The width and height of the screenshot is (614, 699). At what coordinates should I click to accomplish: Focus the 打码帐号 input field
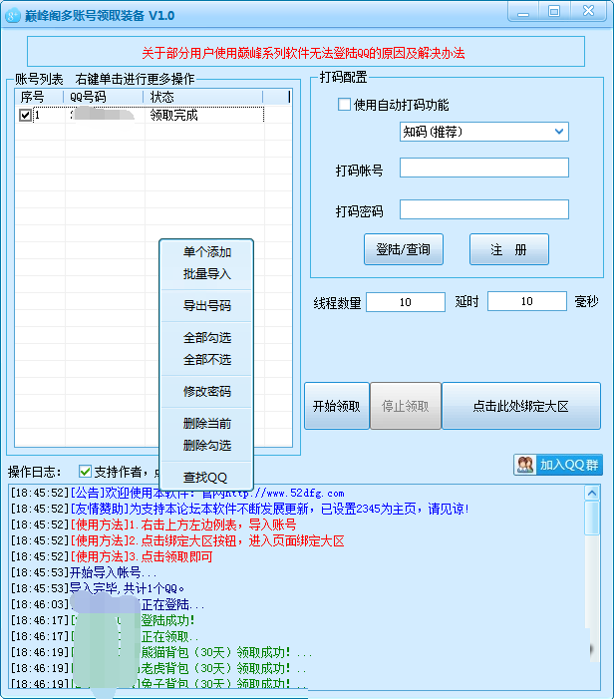(483, 168)
